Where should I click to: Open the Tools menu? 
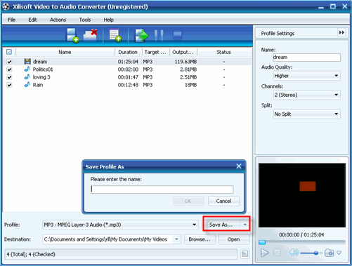pyautogui.click(x=85, y=20)
